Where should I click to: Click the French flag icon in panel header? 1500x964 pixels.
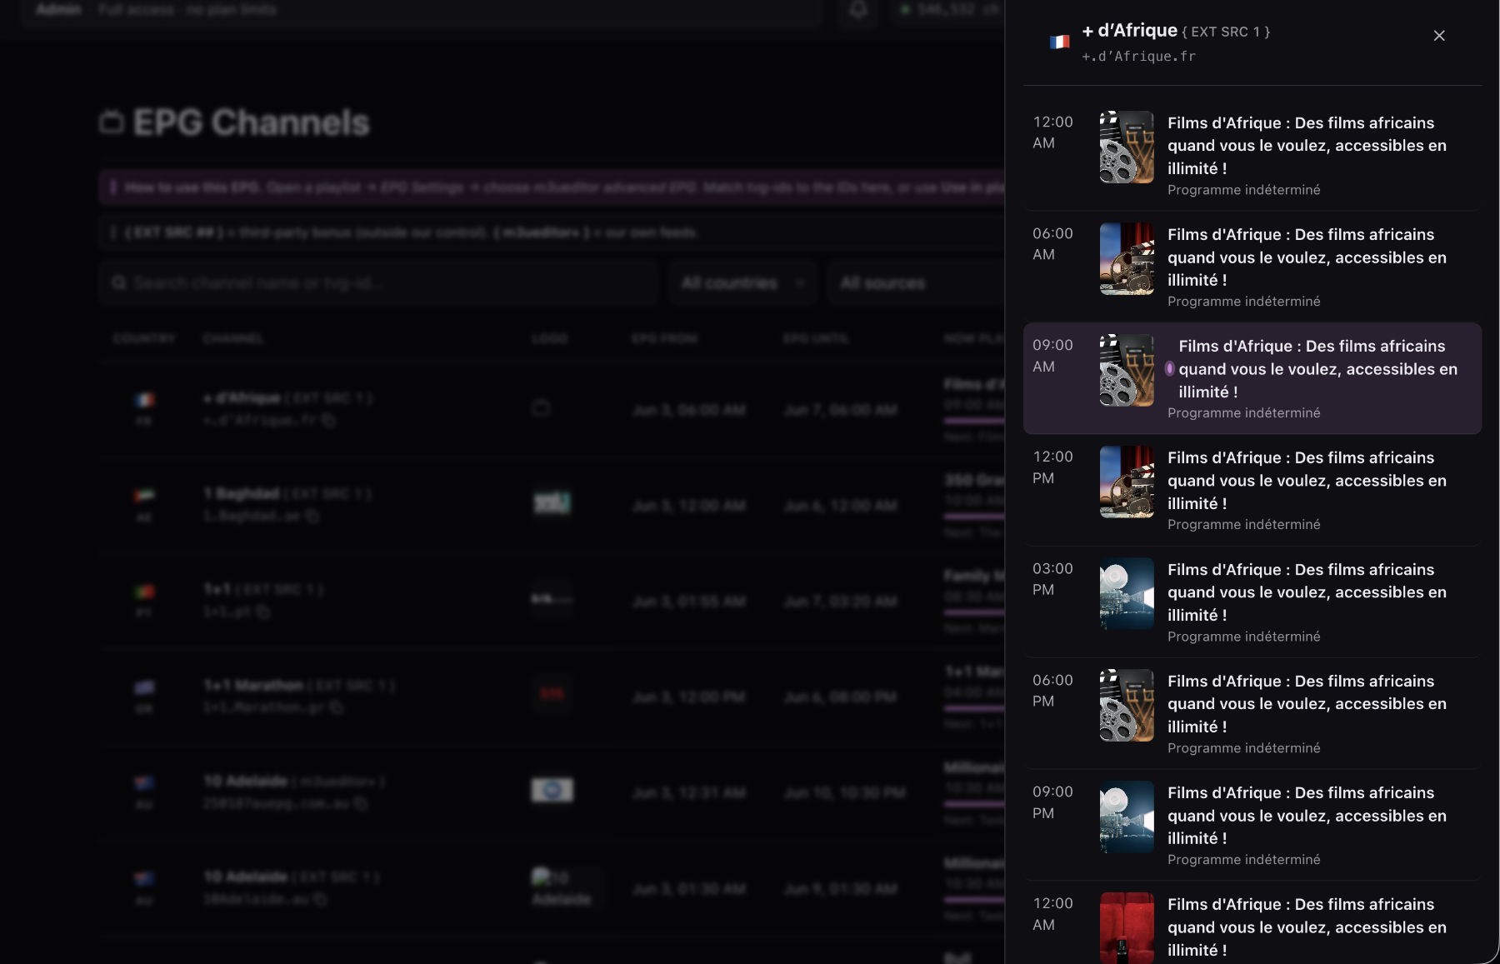point(1059,42)
